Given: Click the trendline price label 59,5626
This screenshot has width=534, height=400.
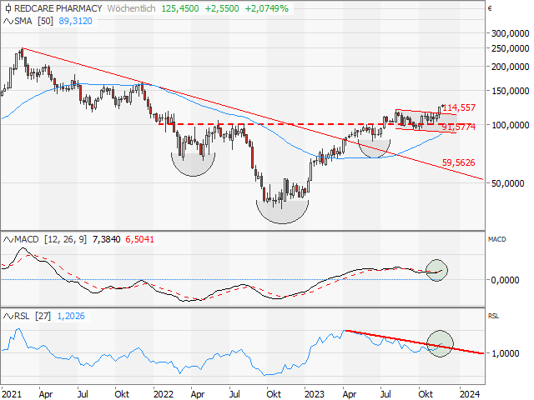Looking at the screenshot, I should click(x=458, y=162).
